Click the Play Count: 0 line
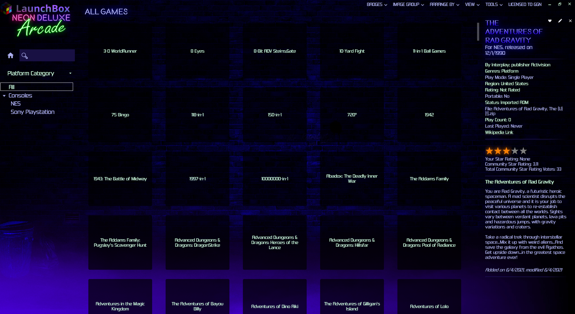Viewport: 575px width, 314px height. [x=498, y=120]
